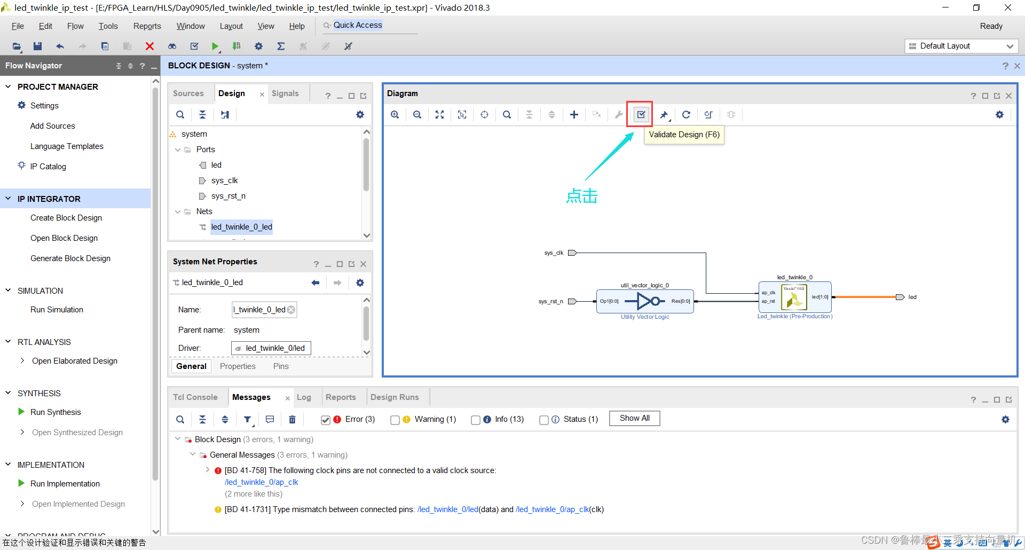
Task: Click the Open Project toolbar icon
Action: [17, 46]
